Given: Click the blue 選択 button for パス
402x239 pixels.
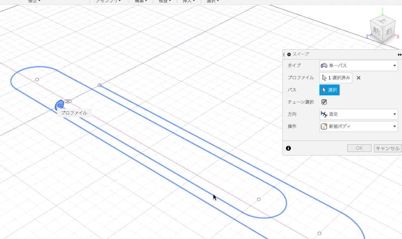Looking at the screenshot, I should pos(329,90).
